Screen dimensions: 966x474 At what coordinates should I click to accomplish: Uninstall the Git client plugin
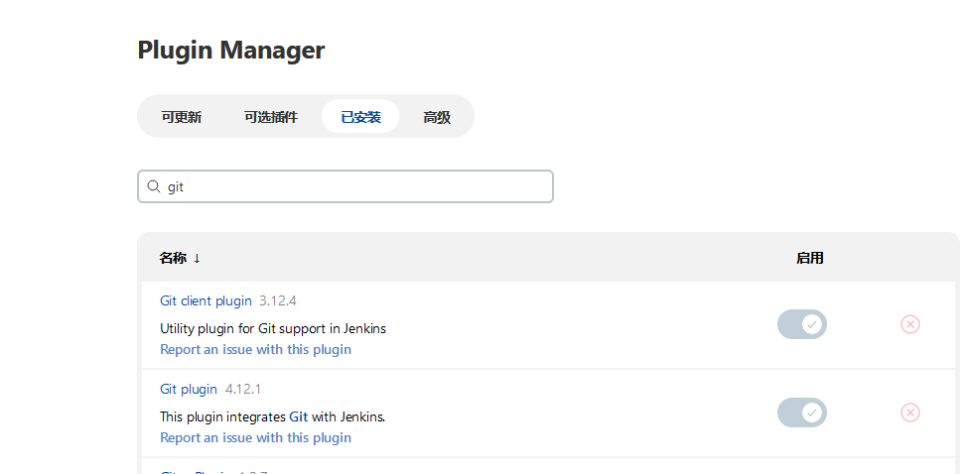pos(910,324)
